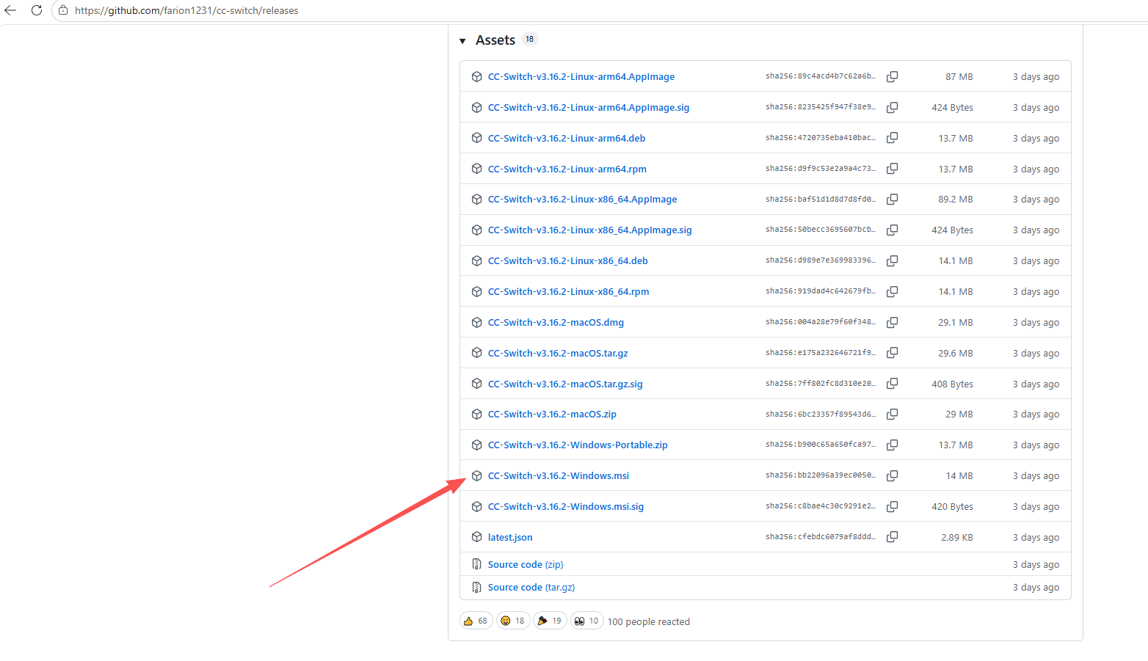Download Source code (zip)

[526, 565]
